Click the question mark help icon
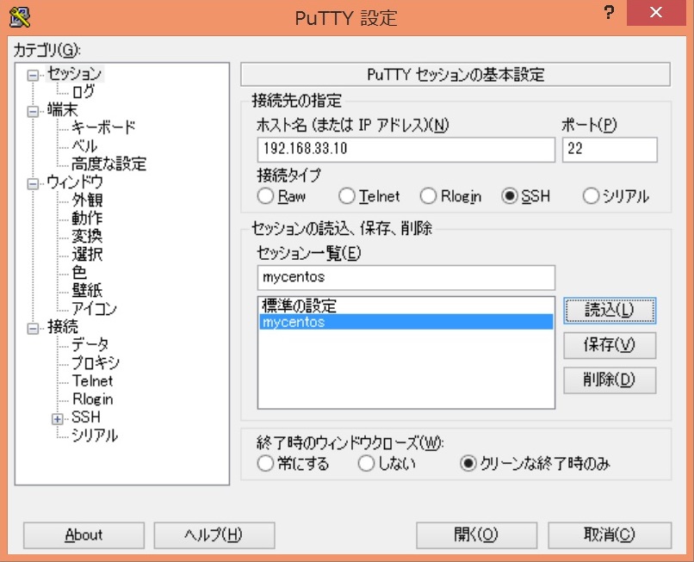 (x=609, y=12)
